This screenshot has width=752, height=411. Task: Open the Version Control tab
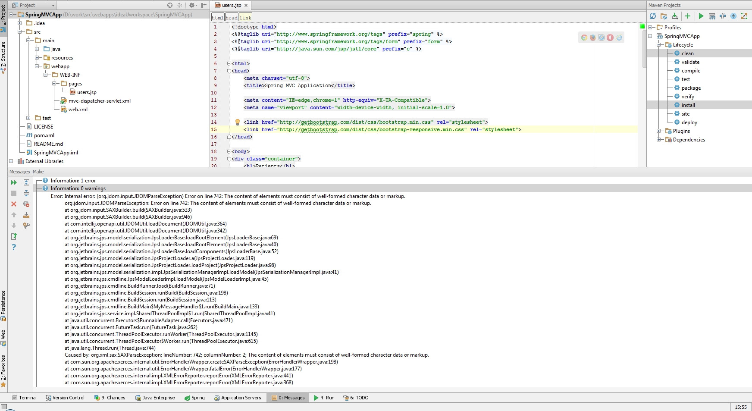pyautogui.click(x=65, y=398)
